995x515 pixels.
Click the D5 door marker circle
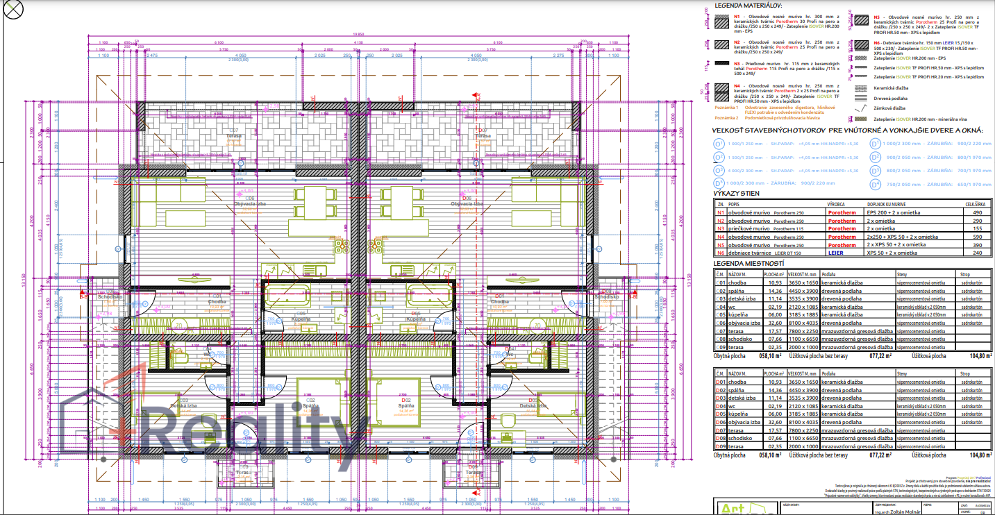(719, 183)
